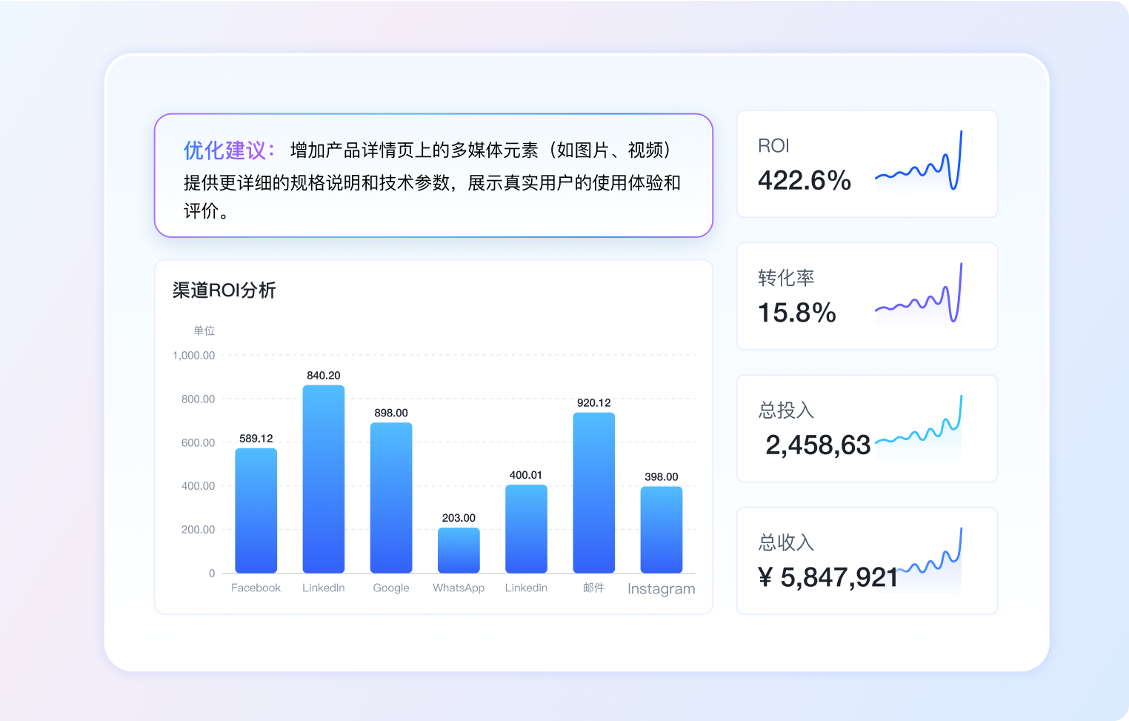Viewport: 1129px width, 721px height.
Task: Select the WhatsApp bar labeled 203.00
Action: point(459,551)
